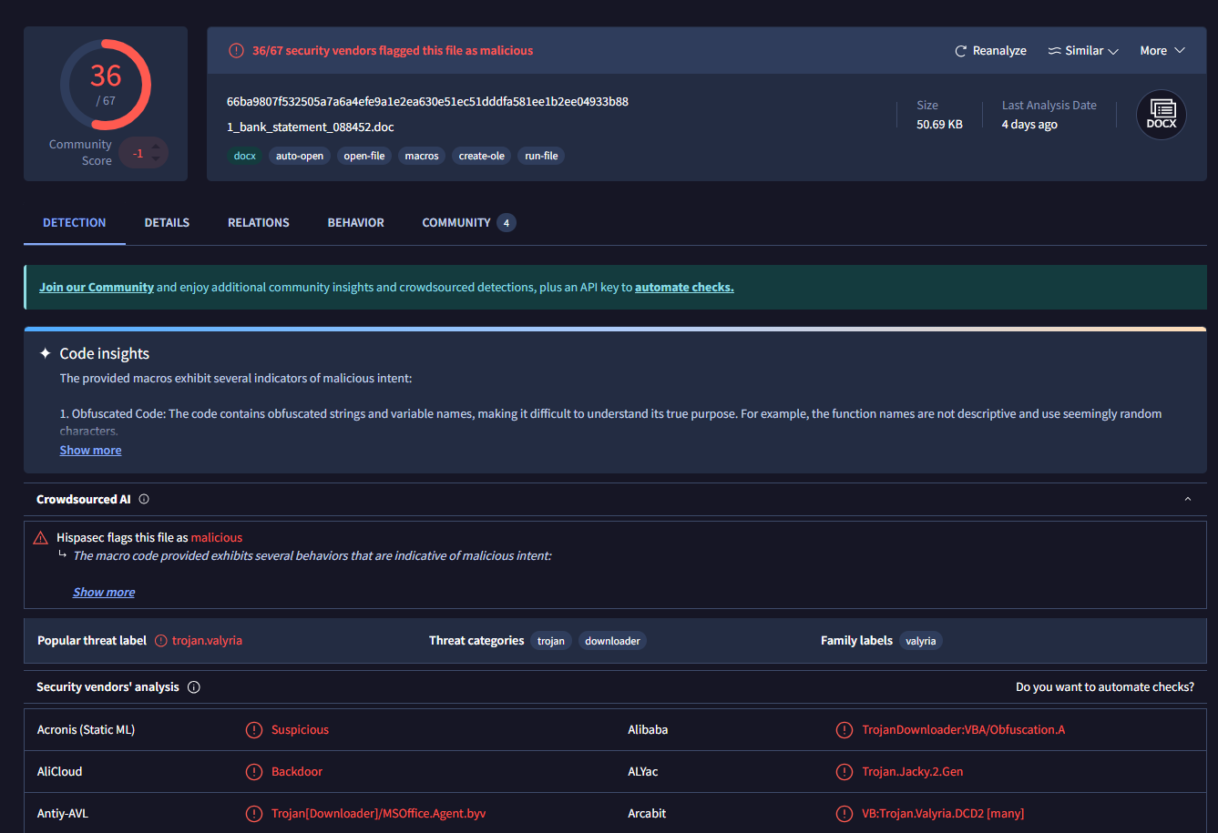Click the downloader threat category tag
The height and width of the screenshot is (833, 1218).
coord(612,641)
